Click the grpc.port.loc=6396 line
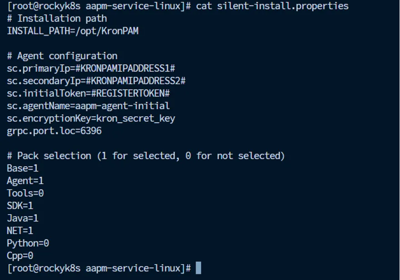The height and width of the screenshot is (280, 400). [54, 131]
